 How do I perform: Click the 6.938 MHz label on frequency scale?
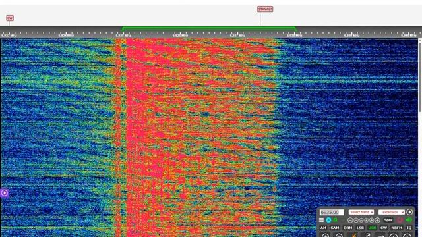(294, 35)
